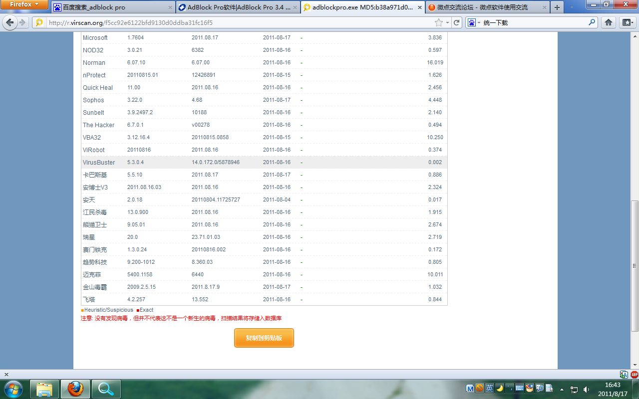Open the Firefox application menu

pyautogui.click(x=24, y=4)
